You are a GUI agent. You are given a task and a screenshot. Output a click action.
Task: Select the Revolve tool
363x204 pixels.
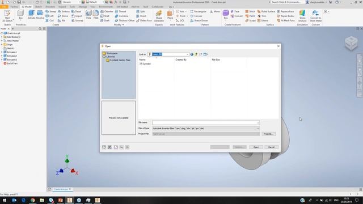[40, 15]
